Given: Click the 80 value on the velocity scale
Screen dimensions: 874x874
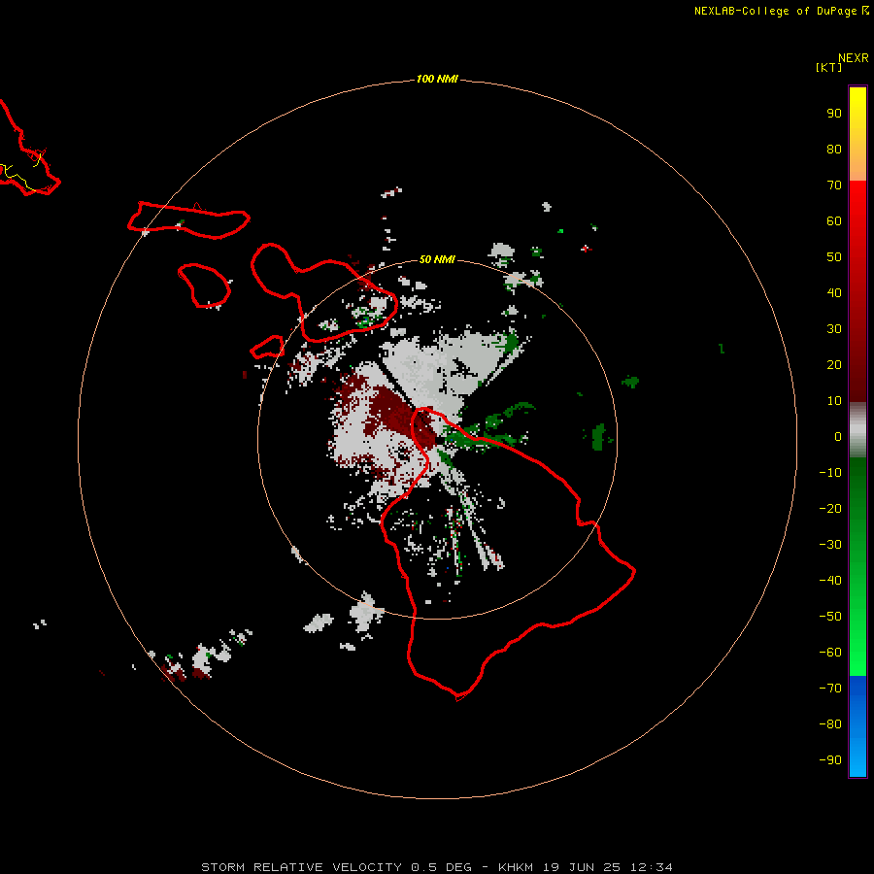Looking at the screenshot, I should [x=834, y=150].
